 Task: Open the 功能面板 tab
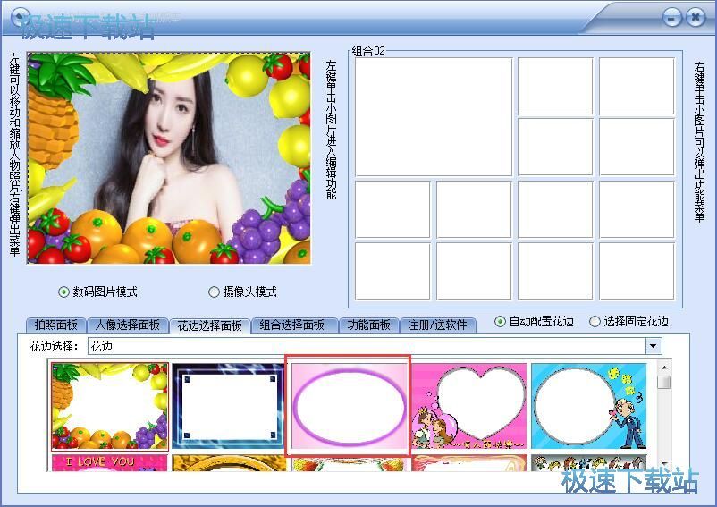368,325
